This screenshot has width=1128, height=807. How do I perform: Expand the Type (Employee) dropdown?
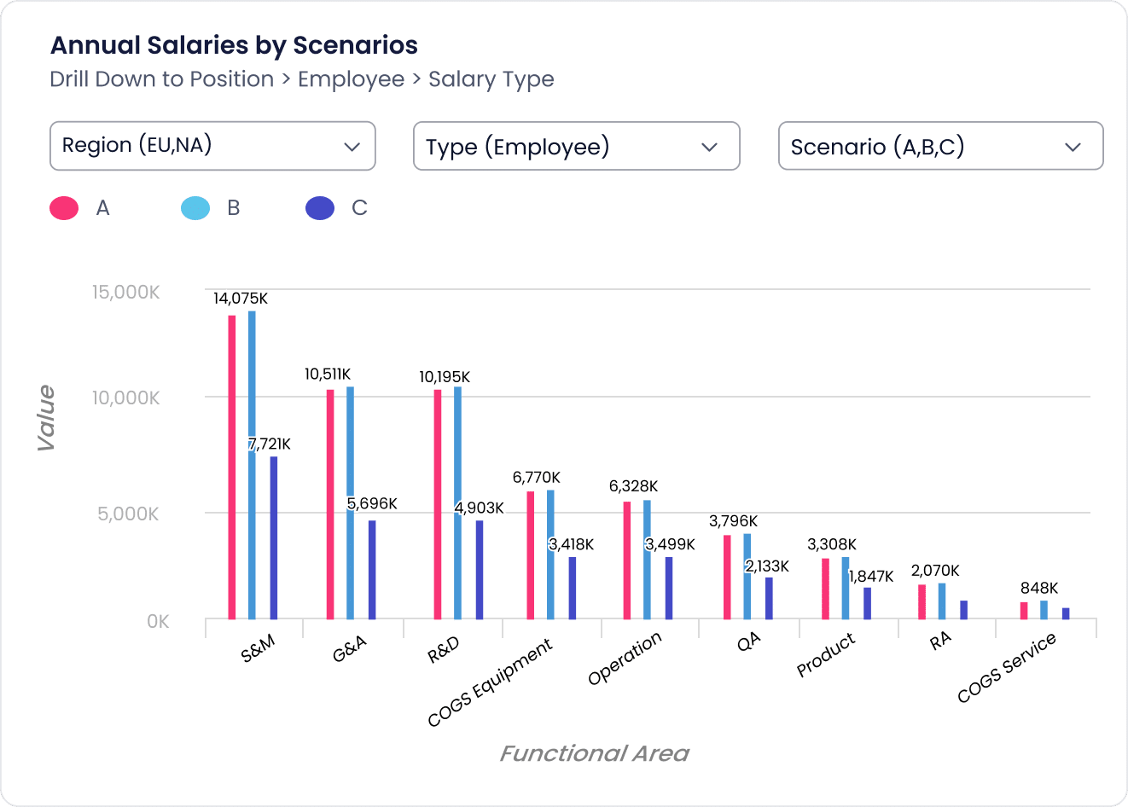[576, 147]
